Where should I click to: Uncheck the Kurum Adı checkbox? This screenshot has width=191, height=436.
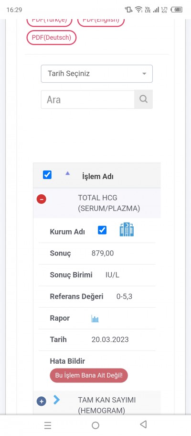[102, 230]
